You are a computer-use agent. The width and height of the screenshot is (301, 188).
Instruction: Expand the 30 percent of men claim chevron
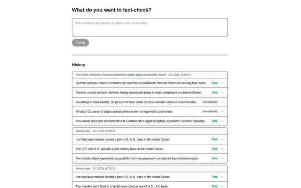click(222, 102)
